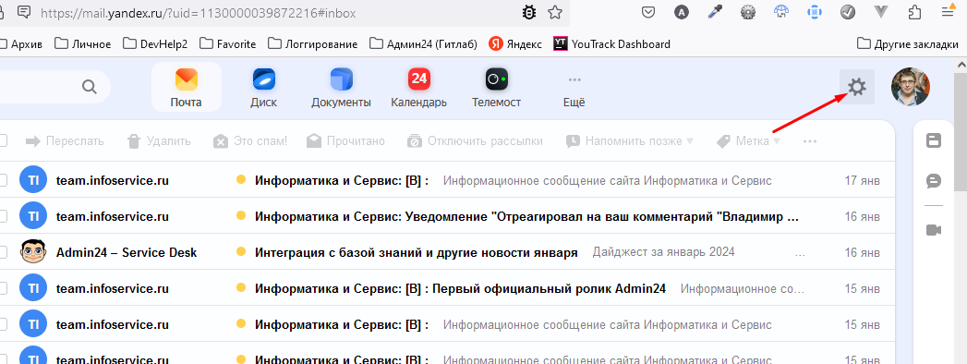The width and height of the screenshot is (967, 364).
Task: Tick checkbox of Первый официальный ролик message
Action: tap(3, 288)
